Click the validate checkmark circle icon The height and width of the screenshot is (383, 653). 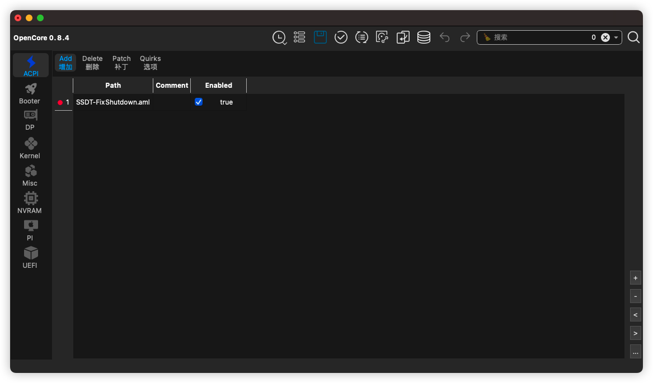341,37
